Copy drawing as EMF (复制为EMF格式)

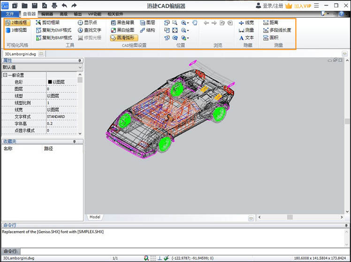click(53, 30)
